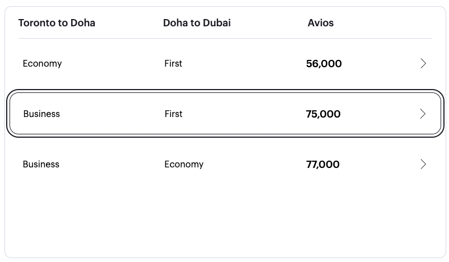The image size is (449, 262).
Task: Click the Toronto to Doha Economy cabin label
Action: click(42, 64)
